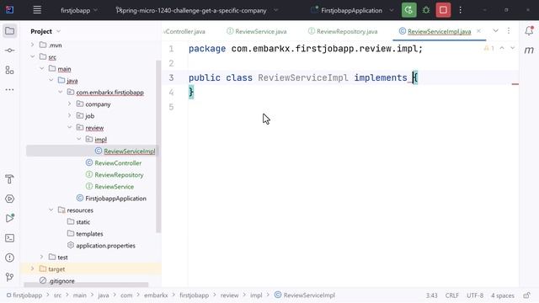Image resolution: width=539 pixels, height=303 pixels.
Task: Click the IntelliJ app logo
Action: tap(9, 10)
